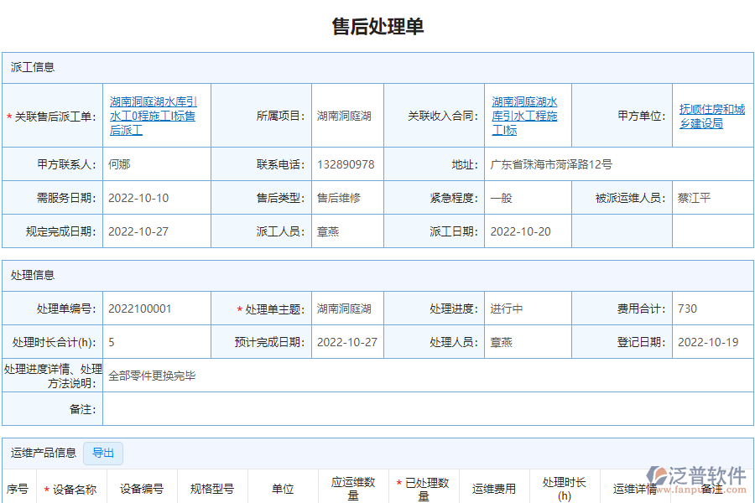Click the 售后处理单 page title
Screen dimensions: 755x503
click(377, 25)
